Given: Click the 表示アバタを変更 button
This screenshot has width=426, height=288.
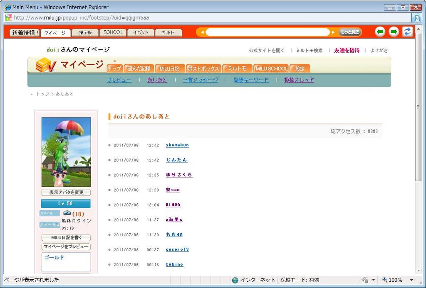Looking at the screenshot, I should [x=66, y=193].
